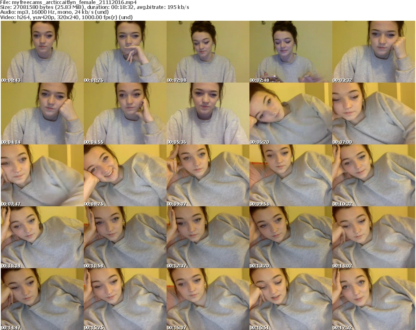The width and height of the screenshot is (416, 330).
Task: Open the thumbnail marked 00:03:32
Action: coord(374,52)
